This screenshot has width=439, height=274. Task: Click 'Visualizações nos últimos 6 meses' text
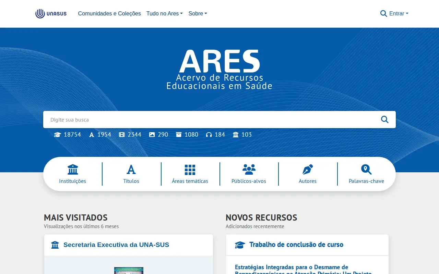coord(81,226)
